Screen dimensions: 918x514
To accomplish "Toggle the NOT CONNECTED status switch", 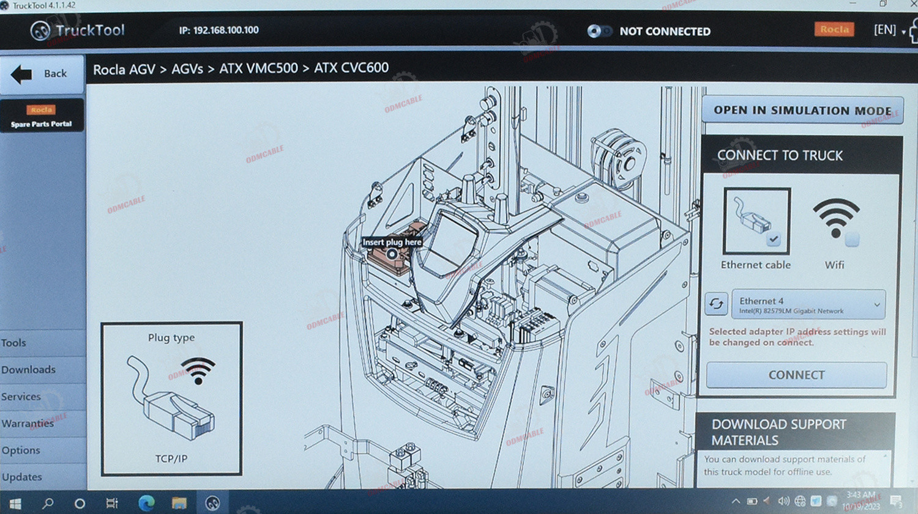I will coord(599,31).
